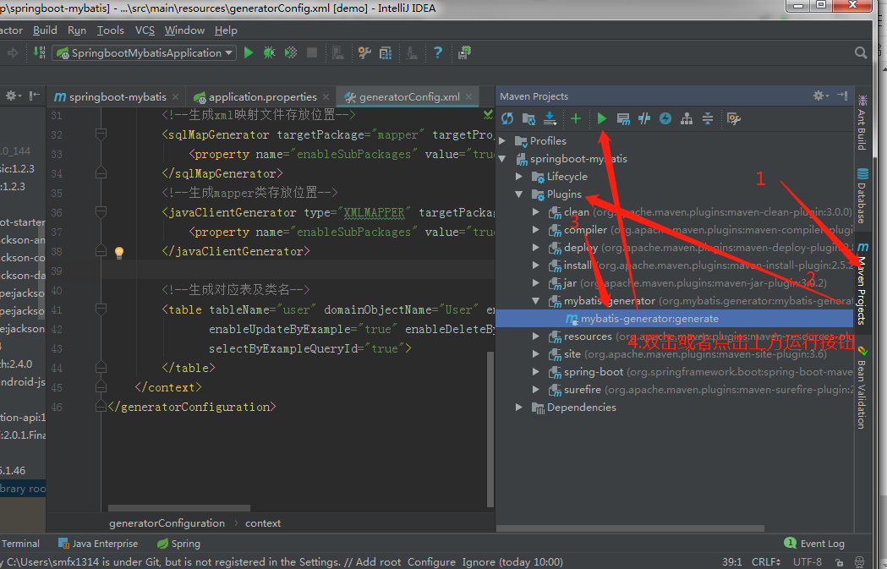Execute Maven goal icon in Maven toolbar
Screen dimensions: 887x569
623,118
